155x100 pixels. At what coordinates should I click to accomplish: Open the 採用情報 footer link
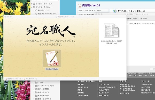coord(80,93)
